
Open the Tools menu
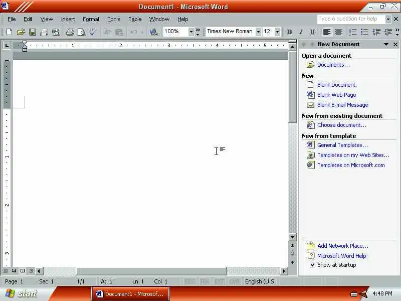tap(114, 19)
